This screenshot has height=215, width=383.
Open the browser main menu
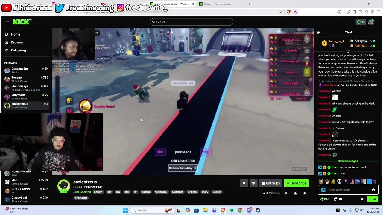(379, 12)
